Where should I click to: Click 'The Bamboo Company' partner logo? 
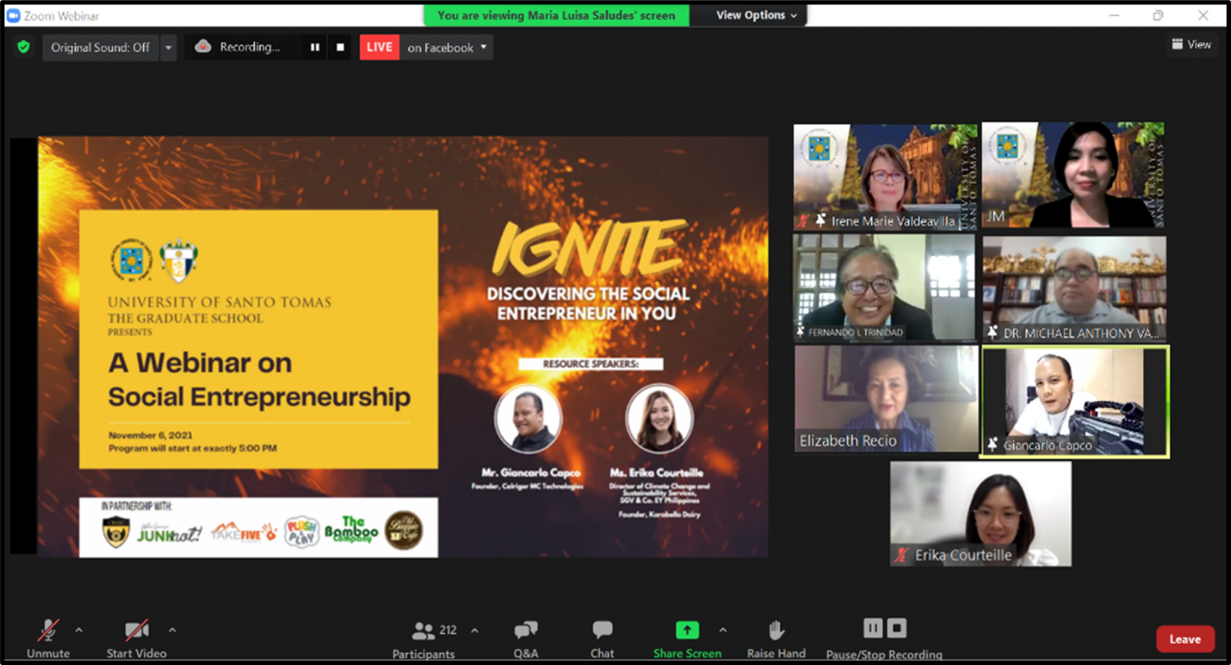(x=351, y=531)
